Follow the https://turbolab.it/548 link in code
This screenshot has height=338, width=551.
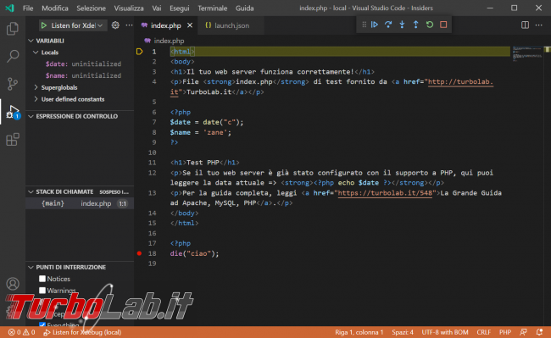click(x=385, y=192)
